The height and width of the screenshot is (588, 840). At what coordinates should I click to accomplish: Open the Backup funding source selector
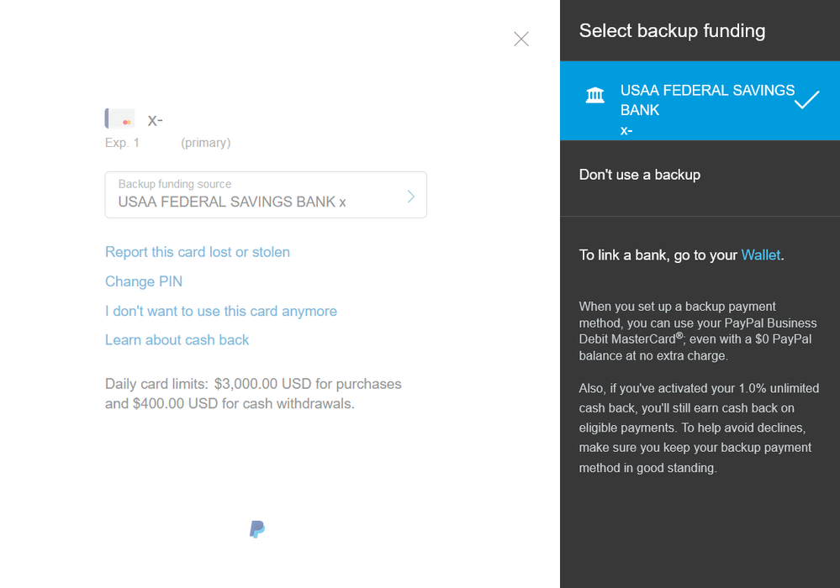click(266, 194)
